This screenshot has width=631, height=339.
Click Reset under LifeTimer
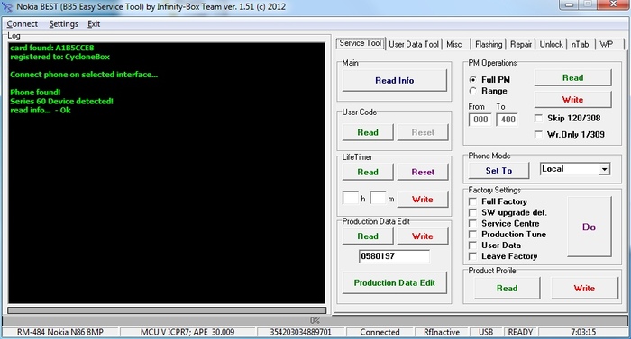tap(423, 172)
